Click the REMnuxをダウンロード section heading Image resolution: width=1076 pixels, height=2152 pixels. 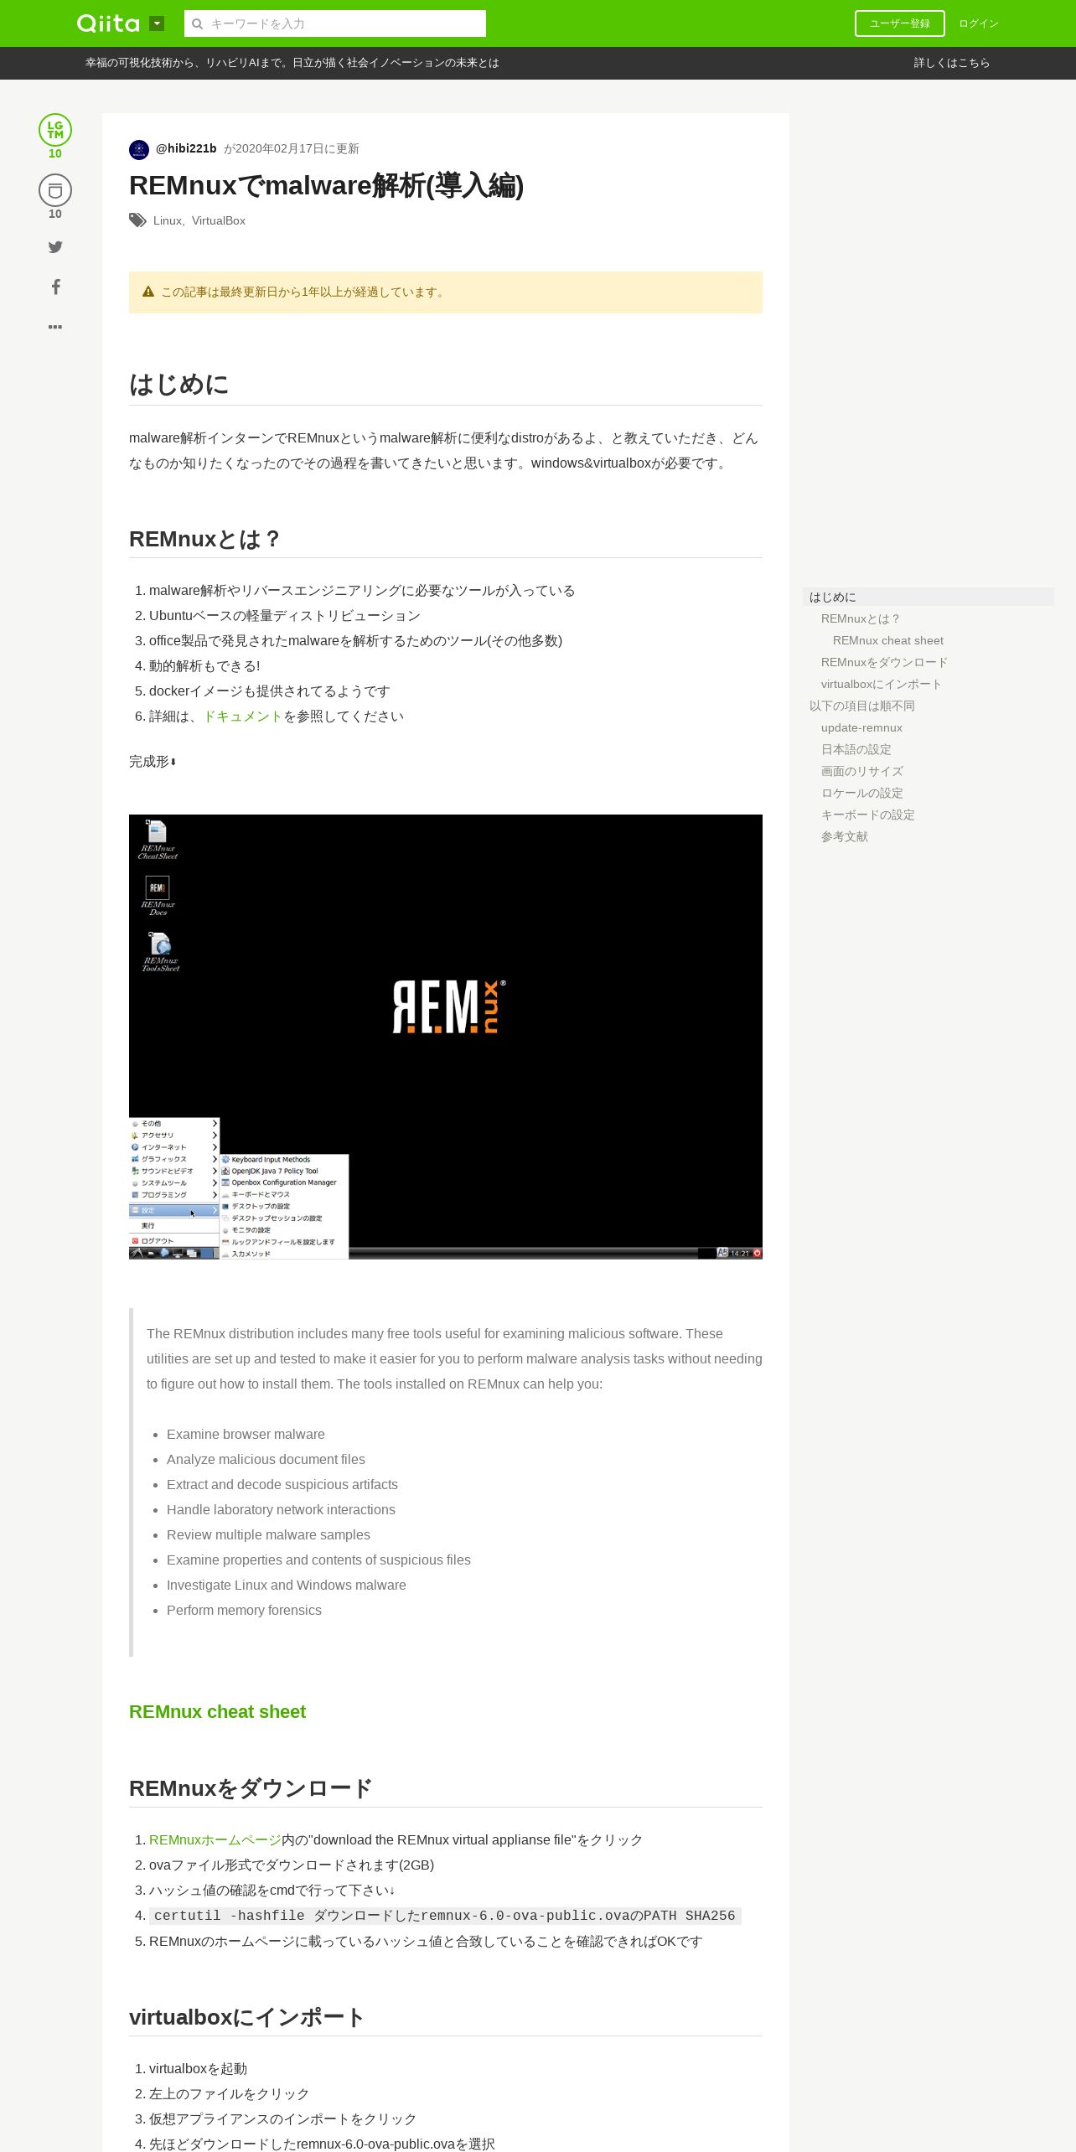pyautogui.click(x=251, y=1788)
